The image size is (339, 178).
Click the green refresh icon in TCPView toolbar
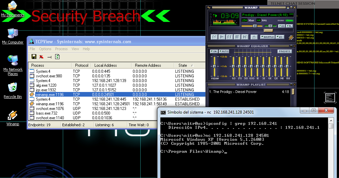(57, 56)
